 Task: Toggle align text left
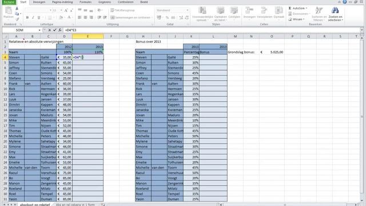click(x=79, y=18)
